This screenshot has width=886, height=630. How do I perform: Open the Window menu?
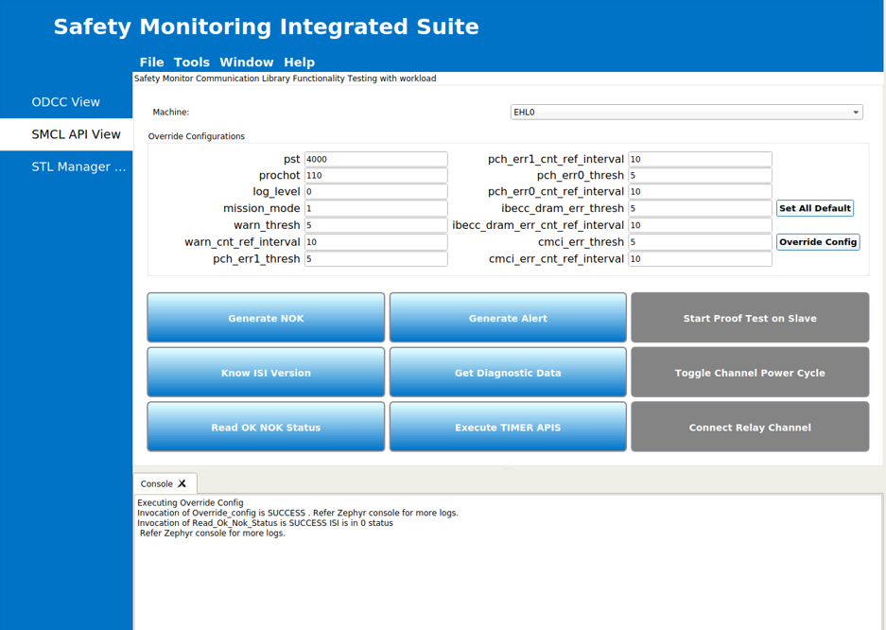(247, 62)
